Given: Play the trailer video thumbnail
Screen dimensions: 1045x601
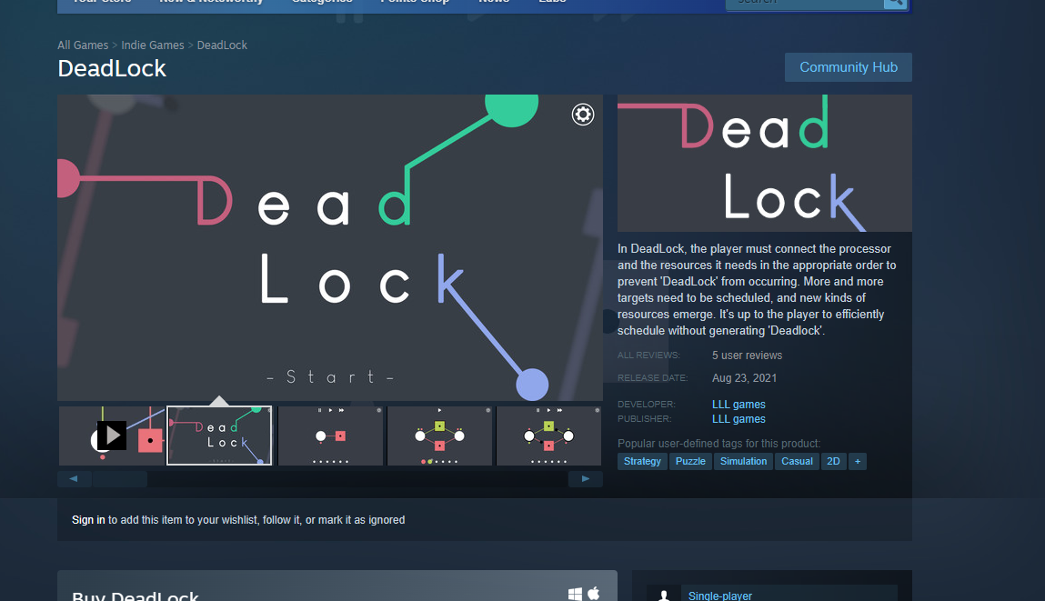Looking at the screenshot, I should point(111,436).
